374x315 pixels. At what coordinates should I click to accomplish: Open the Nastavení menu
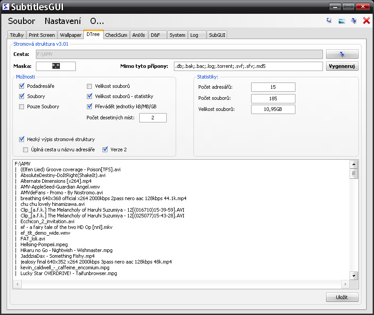click(63, 21)
